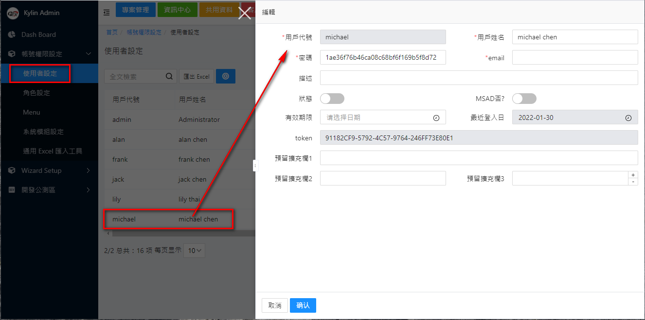Screen dimensions: 645x320
Task: Decrease the 預留擴充欄3 value with minus
Action: [x=633, y=182]
